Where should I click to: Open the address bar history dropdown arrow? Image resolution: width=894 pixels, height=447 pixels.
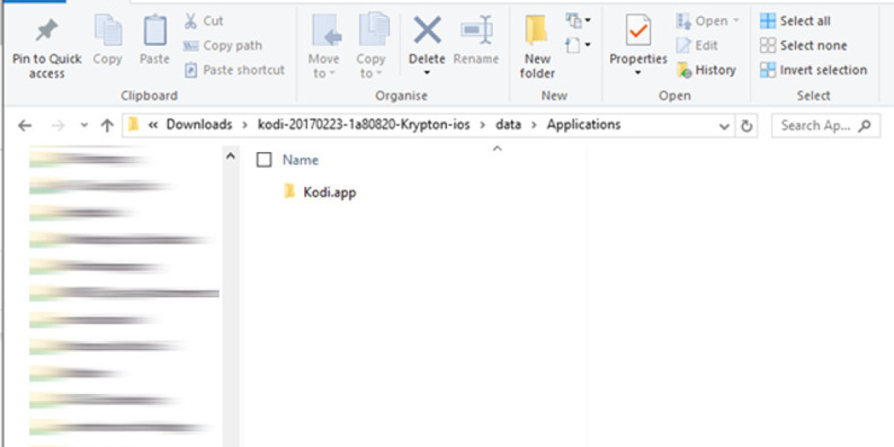724,126
